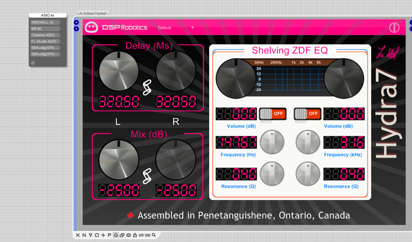This screenshot has height=242, width=412.
Task: Click the left Mix -25.00 readout
Action: point(119,190)
